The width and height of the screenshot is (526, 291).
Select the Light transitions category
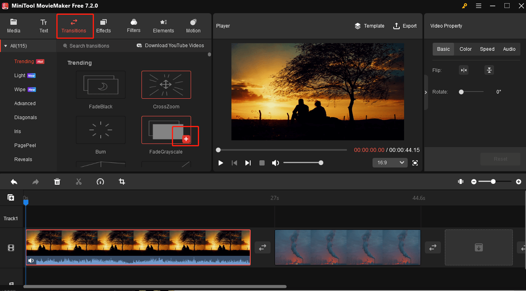pyautogui.click(x=20, y=76)
